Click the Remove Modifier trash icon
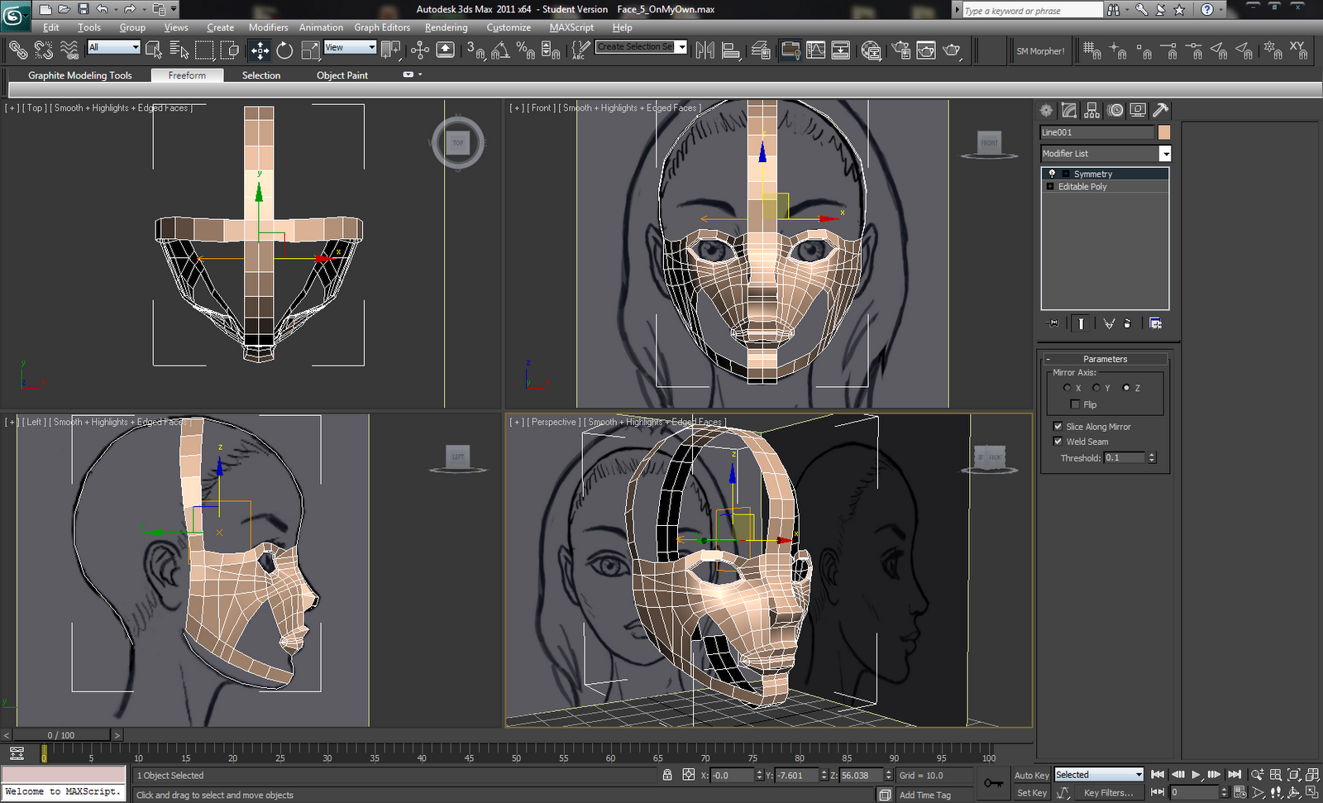 [x=1128, y=323]
